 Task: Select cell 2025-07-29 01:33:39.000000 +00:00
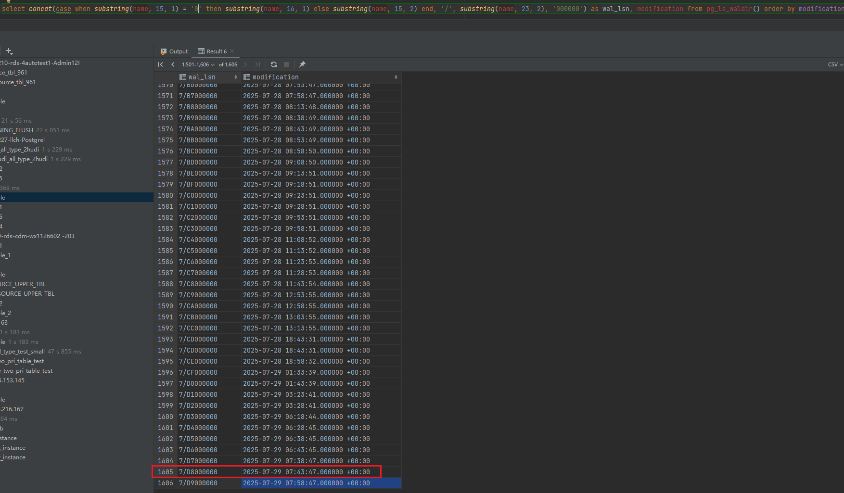[x=321, y=373]
